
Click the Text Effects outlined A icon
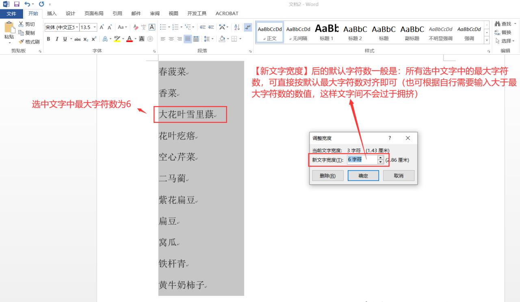pos(104,39)
